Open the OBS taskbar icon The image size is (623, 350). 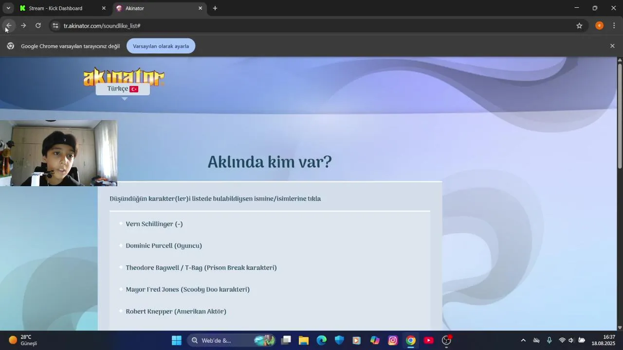447,340
